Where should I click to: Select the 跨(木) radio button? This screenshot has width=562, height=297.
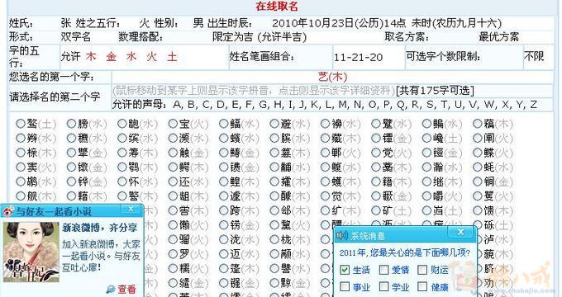tap(224, 210)
